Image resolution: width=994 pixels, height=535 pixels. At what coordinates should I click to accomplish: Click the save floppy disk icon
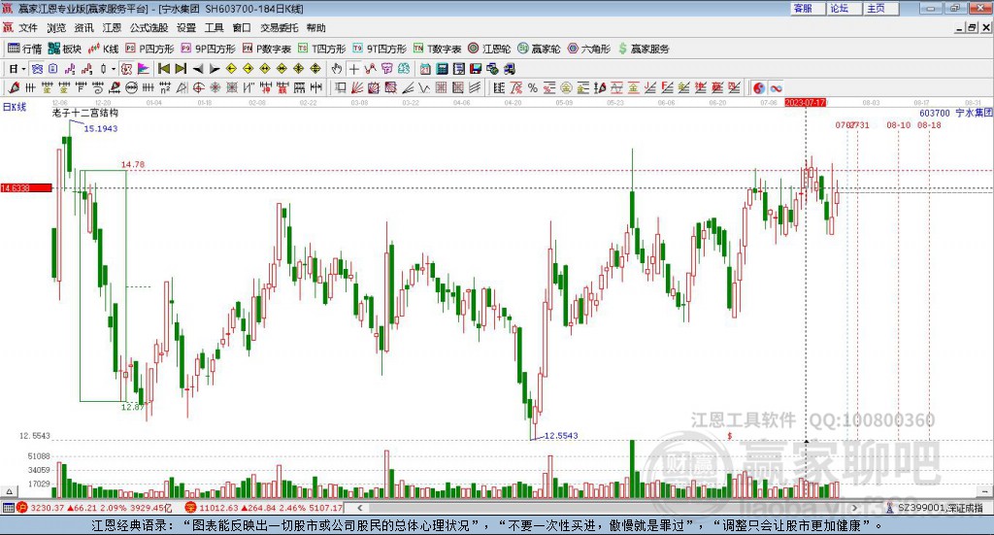(x=476, y=69)
